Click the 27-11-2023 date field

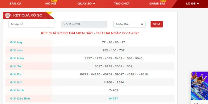pyautogui.click(x=84, y=24)
